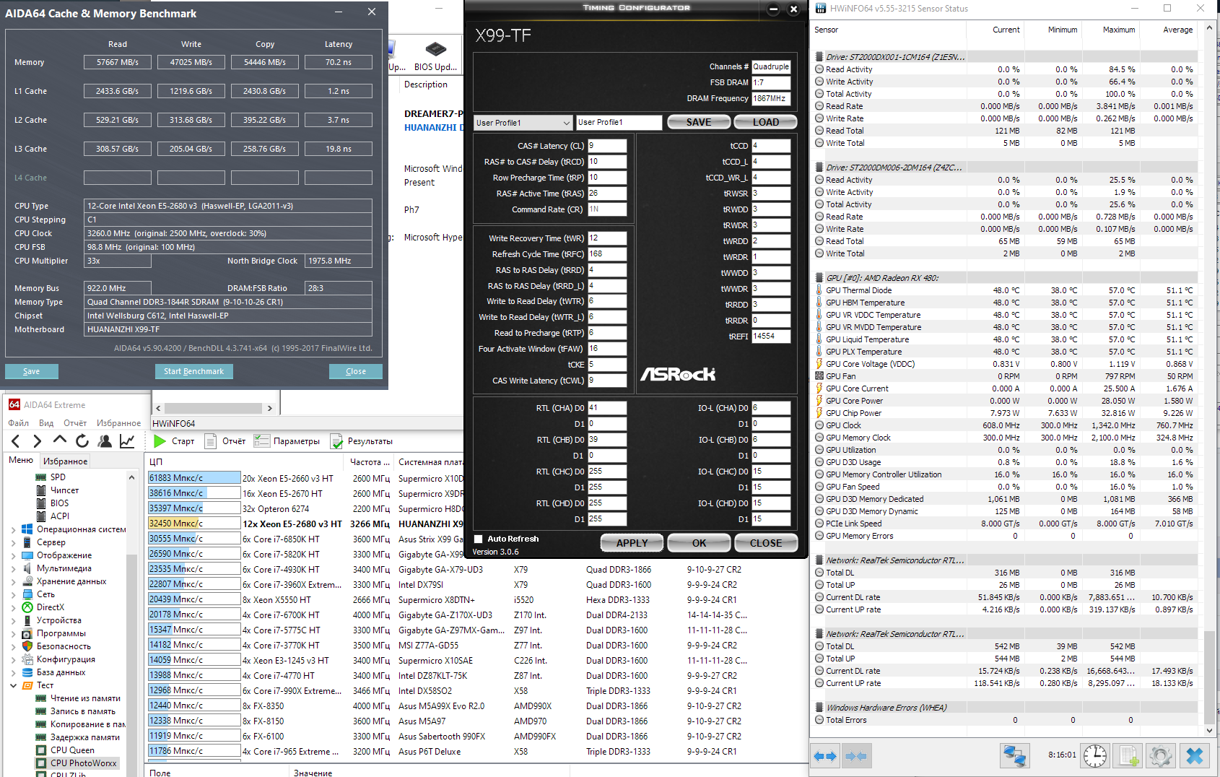The image size is (1220, 777).
Task: Expand the Отображение tree node
Action: pyautogui.click(x=13, y=555)
